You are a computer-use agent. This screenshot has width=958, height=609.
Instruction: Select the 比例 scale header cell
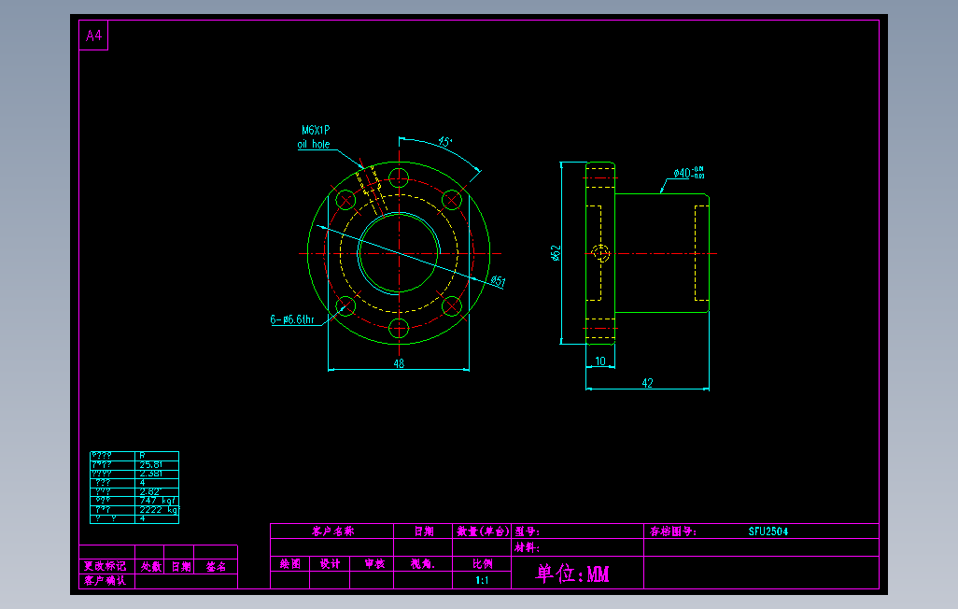482,564
